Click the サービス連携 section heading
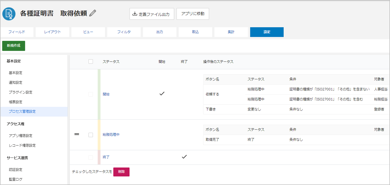This screenshot has height=185, width=390. pos(17,158)
